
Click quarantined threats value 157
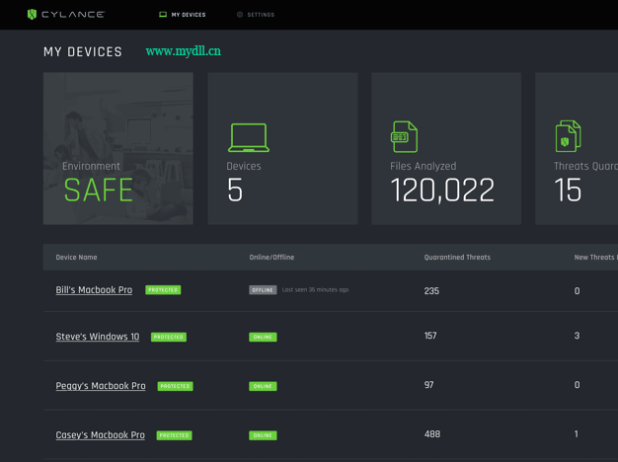(430, 336)
